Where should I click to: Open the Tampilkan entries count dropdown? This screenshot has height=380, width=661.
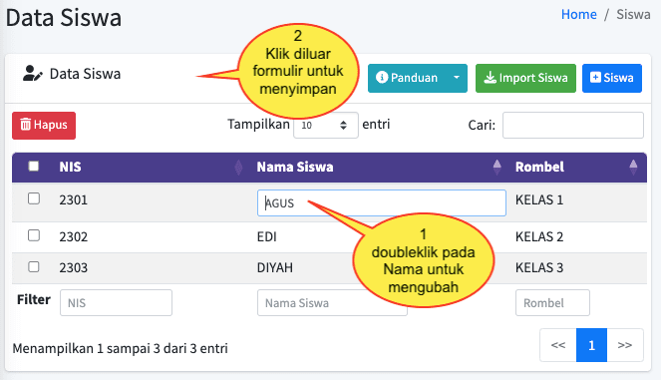tap(326, 126)
